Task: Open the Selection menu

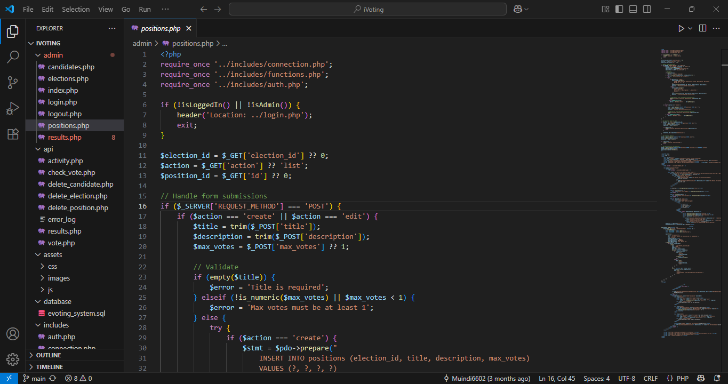Action: pyautogui.click(x=76, y=9)
